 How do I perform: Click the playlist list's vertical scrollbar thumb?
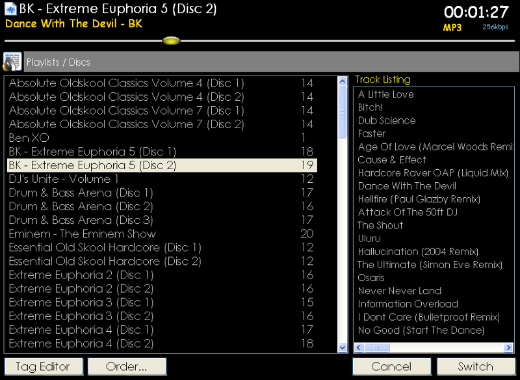coord(343,112)
